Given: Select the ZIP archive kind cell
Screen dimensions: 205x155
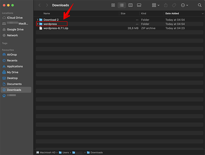Looking at the screenshot, I should [148, 28].
